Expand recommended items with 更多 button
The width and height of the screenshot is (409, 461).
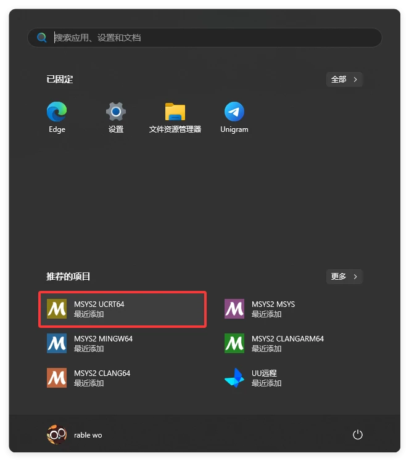click(344, 277)
